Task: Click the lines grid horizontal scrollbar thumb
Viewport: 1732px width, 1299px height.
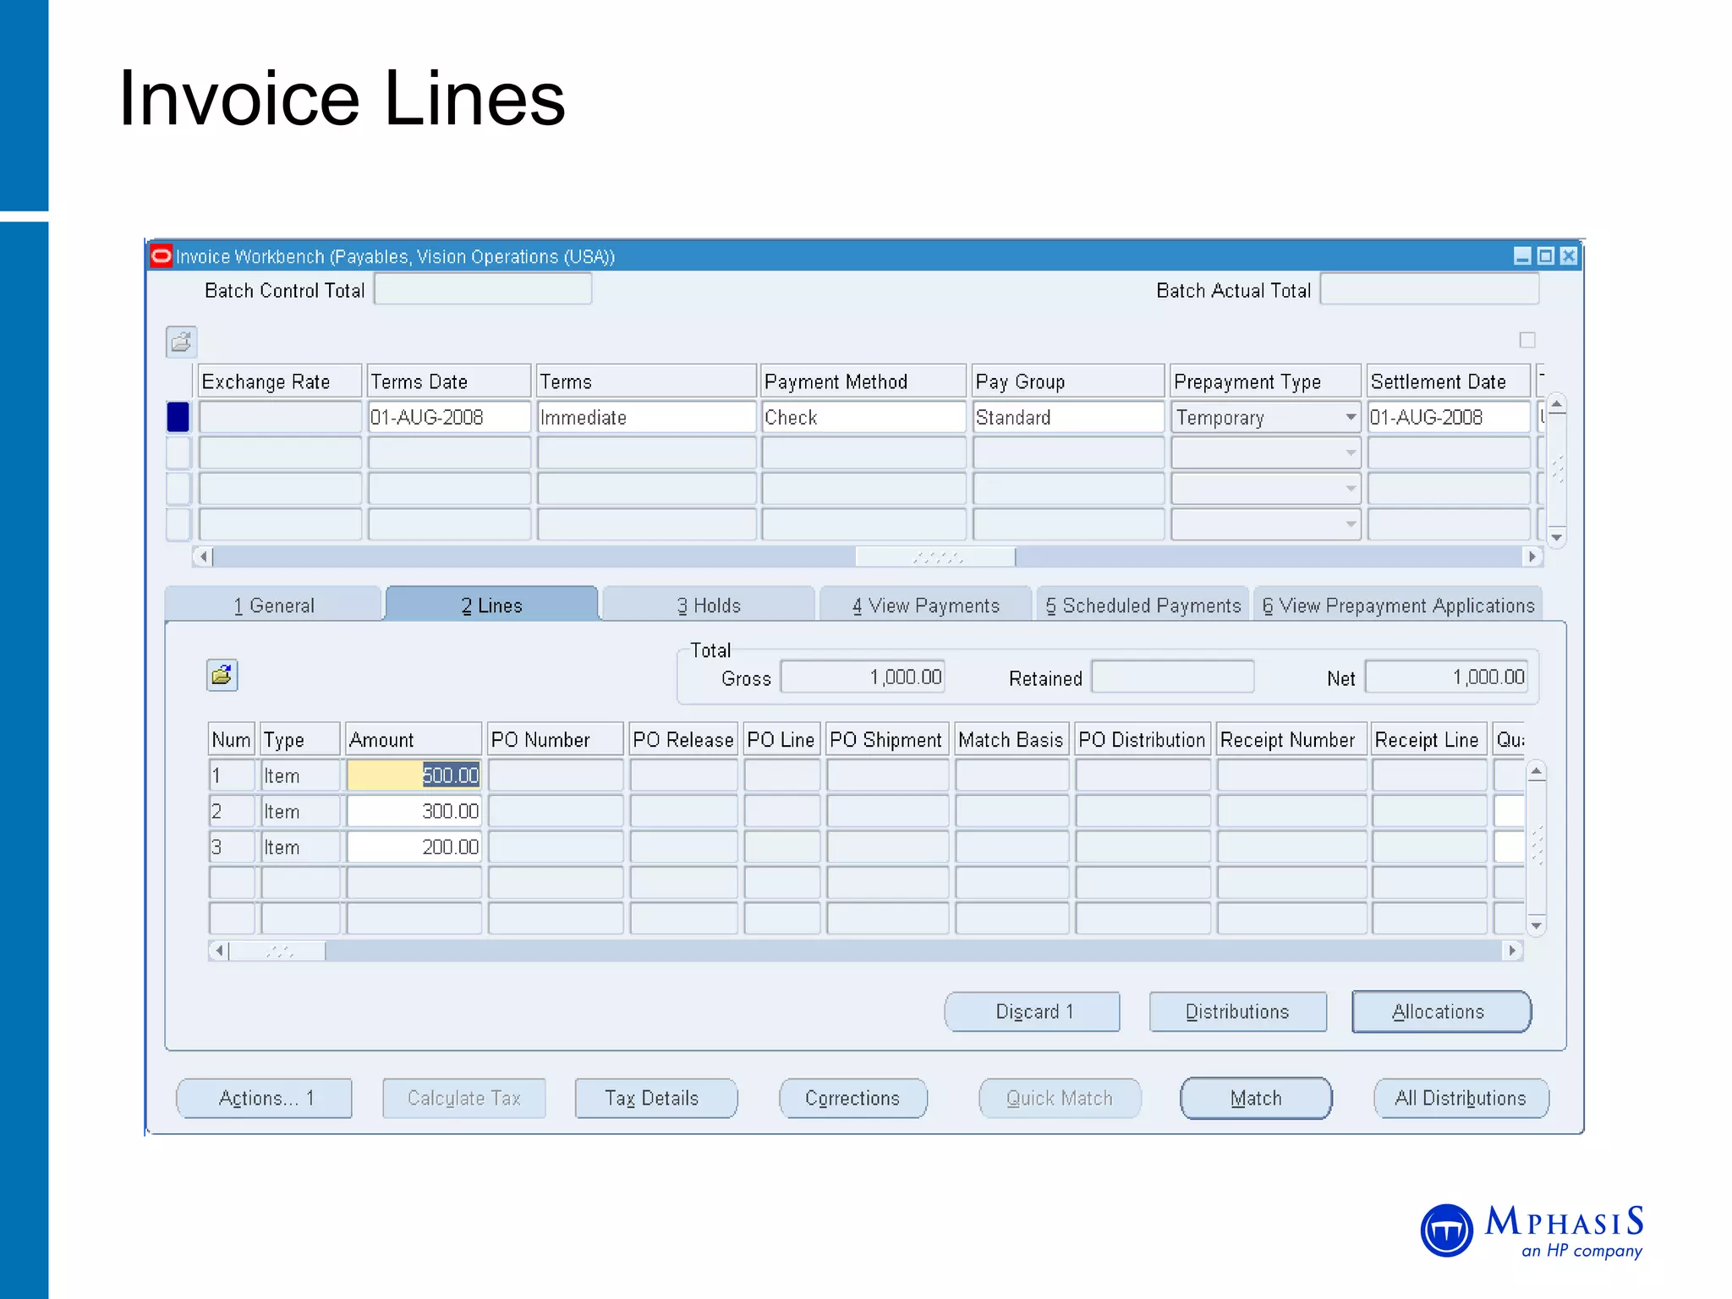Action: 278,951
